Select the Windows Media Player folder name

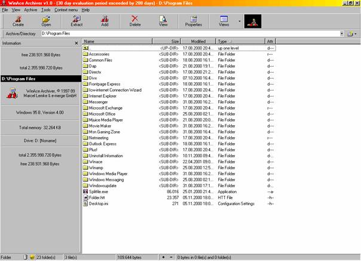point(108,173)
